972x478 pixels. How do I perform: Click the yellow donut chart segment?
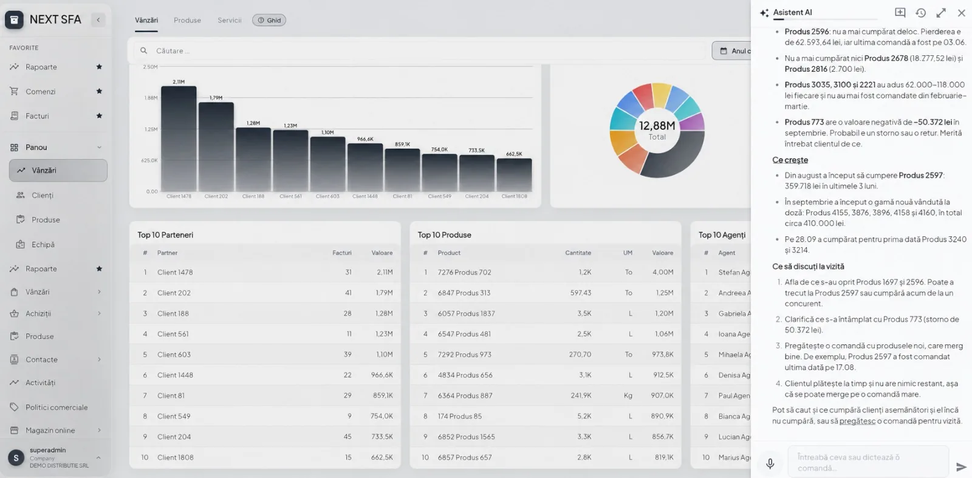[x=661, y=94]
